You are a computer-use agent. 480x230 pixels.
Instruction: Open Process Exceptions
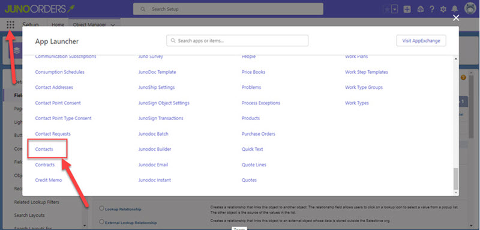261,103
